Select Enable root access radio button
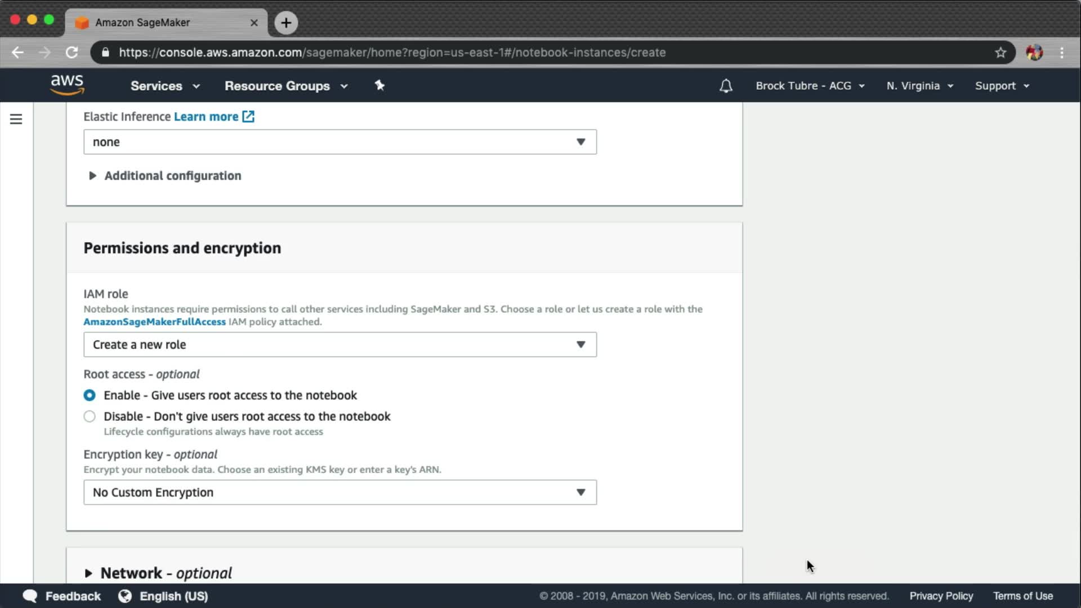This screenshot has height=608, width=1081. [90, 395]
